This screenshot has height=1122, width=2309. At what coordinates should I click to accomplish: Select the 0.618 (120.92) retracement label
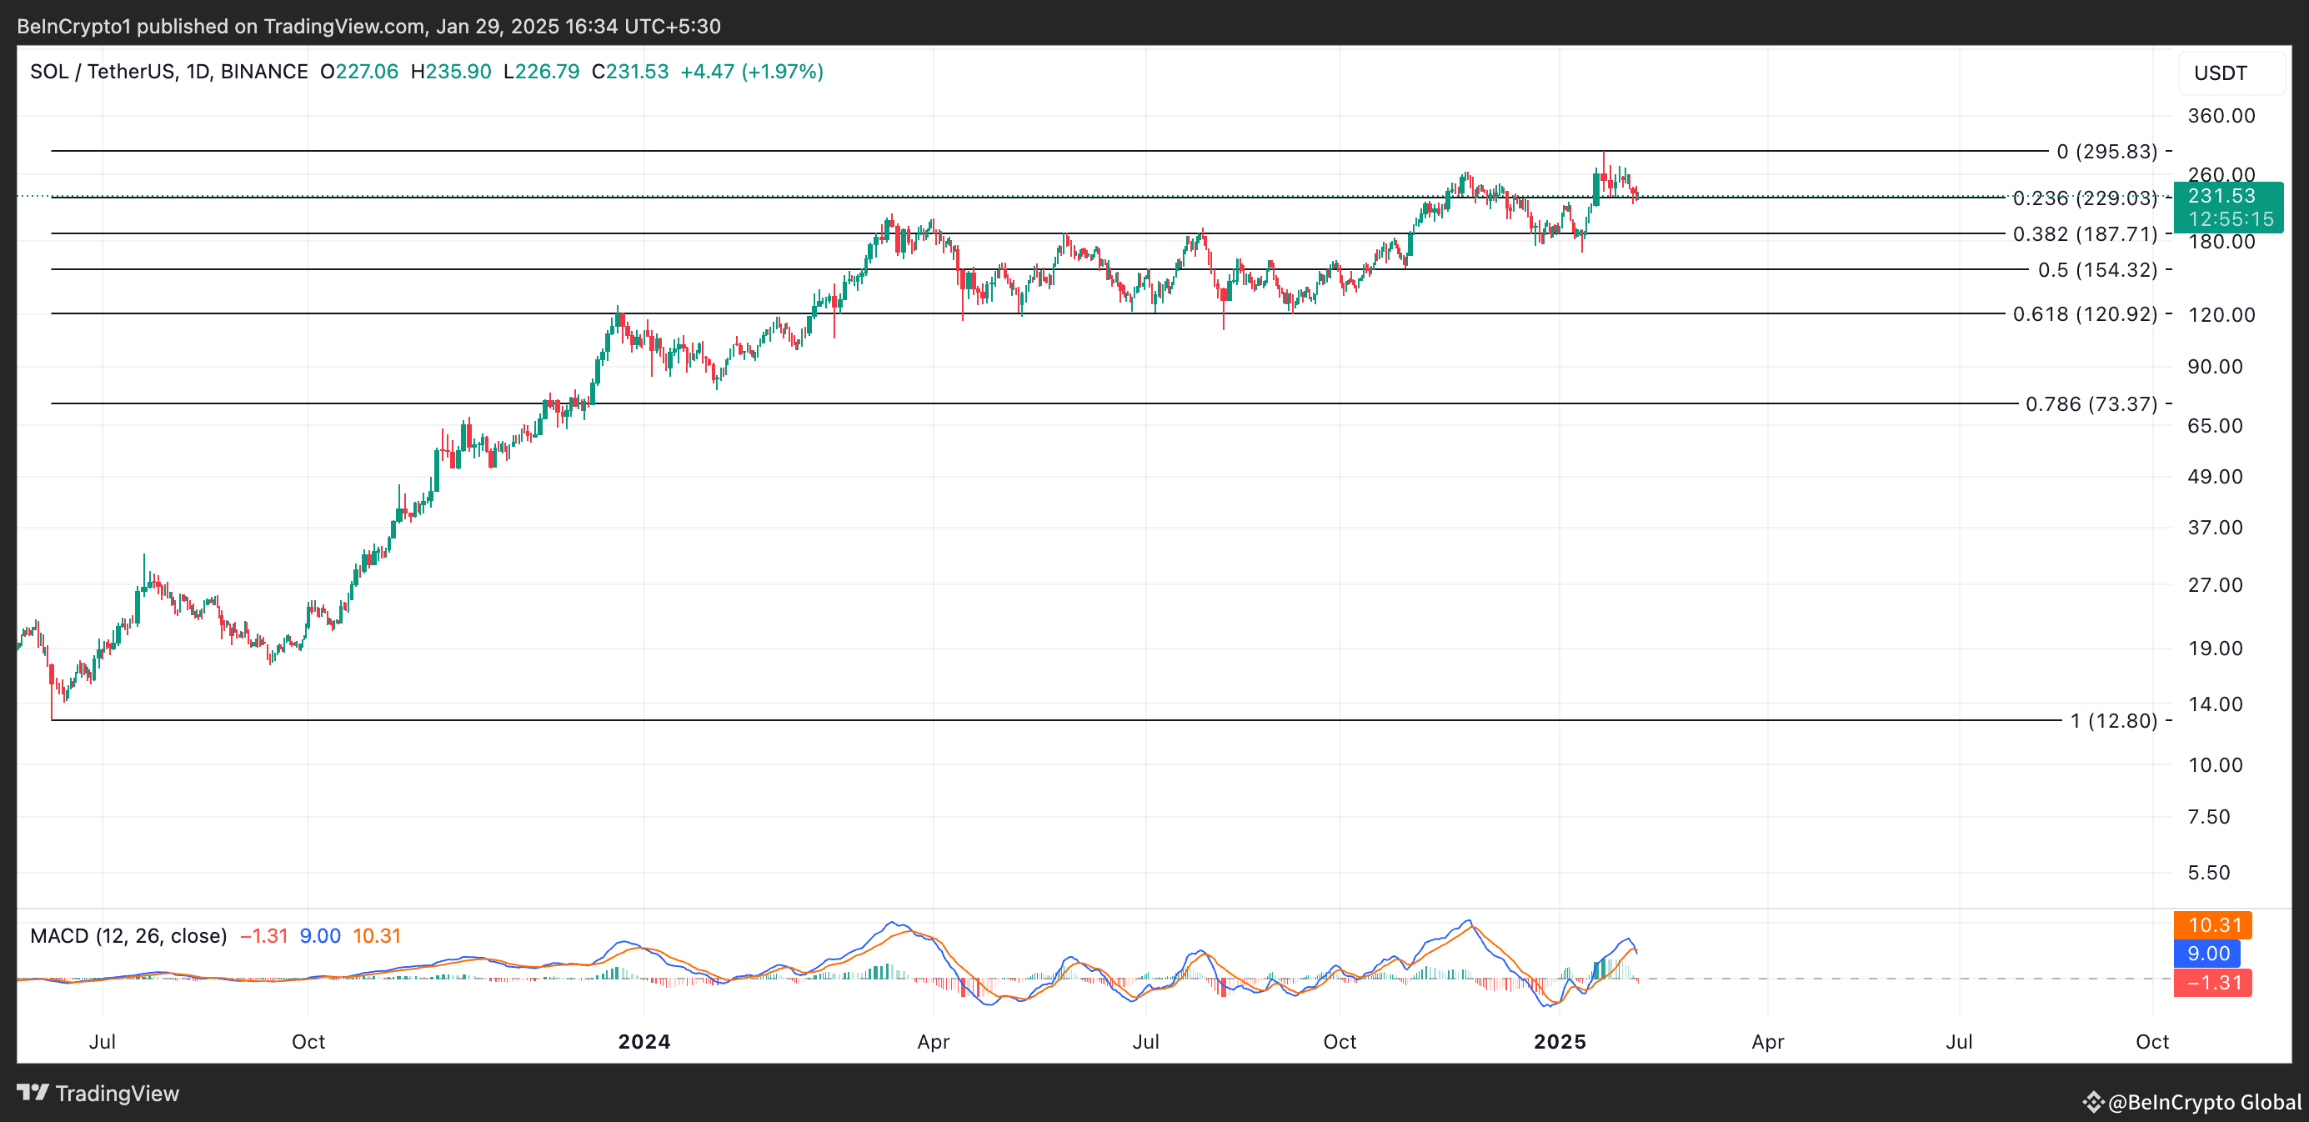2085,313
